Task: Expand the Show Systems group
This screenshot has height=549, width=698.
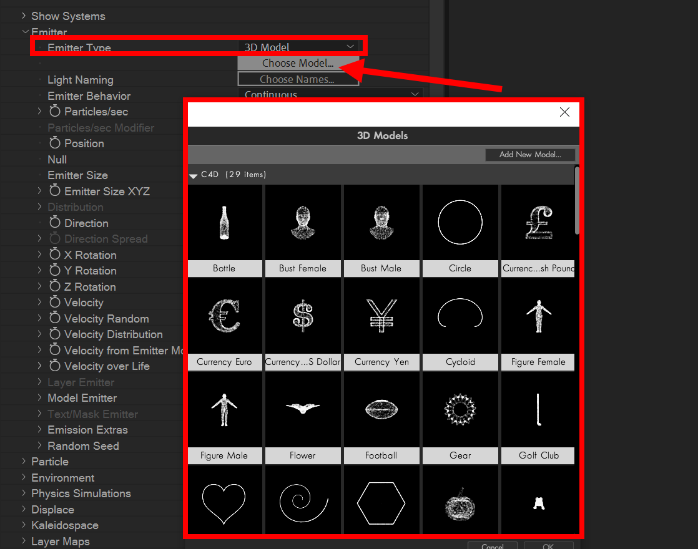Action: pos(24,16)
